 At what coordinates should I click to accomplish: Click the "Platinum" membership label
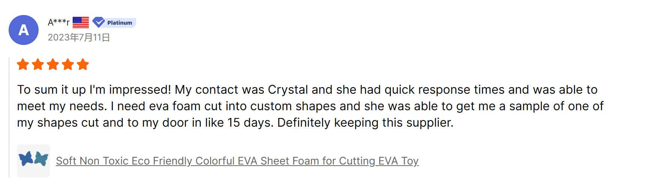tap(120, 23)
